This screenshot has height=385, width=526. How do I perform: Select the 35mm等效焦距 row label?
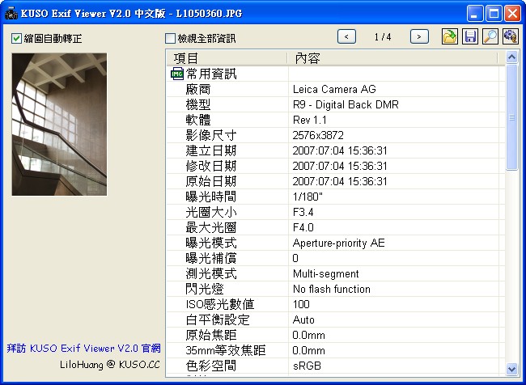click(226, 351)
